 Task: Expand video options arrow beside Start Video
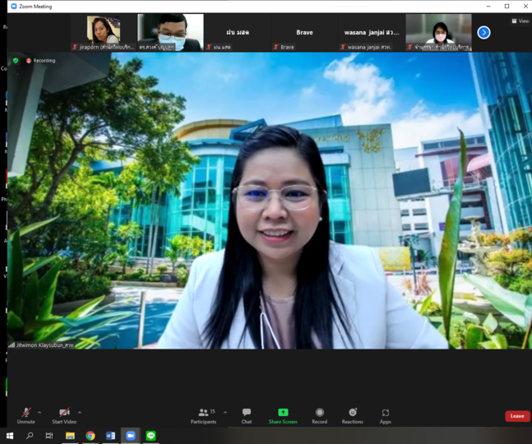click(79, 413)
